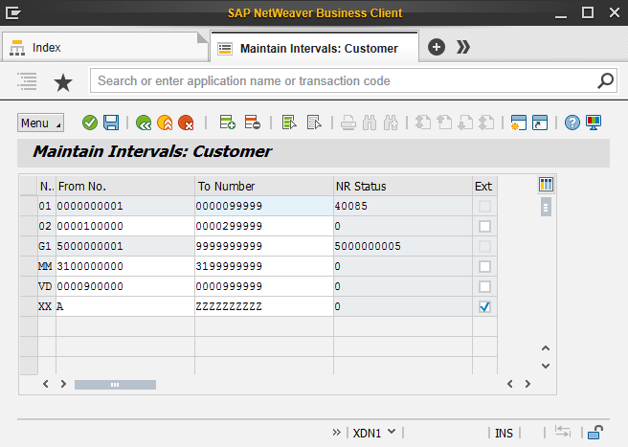
Task: Click left arrow of left horizontal scrollbar
Action: point(46,384)
